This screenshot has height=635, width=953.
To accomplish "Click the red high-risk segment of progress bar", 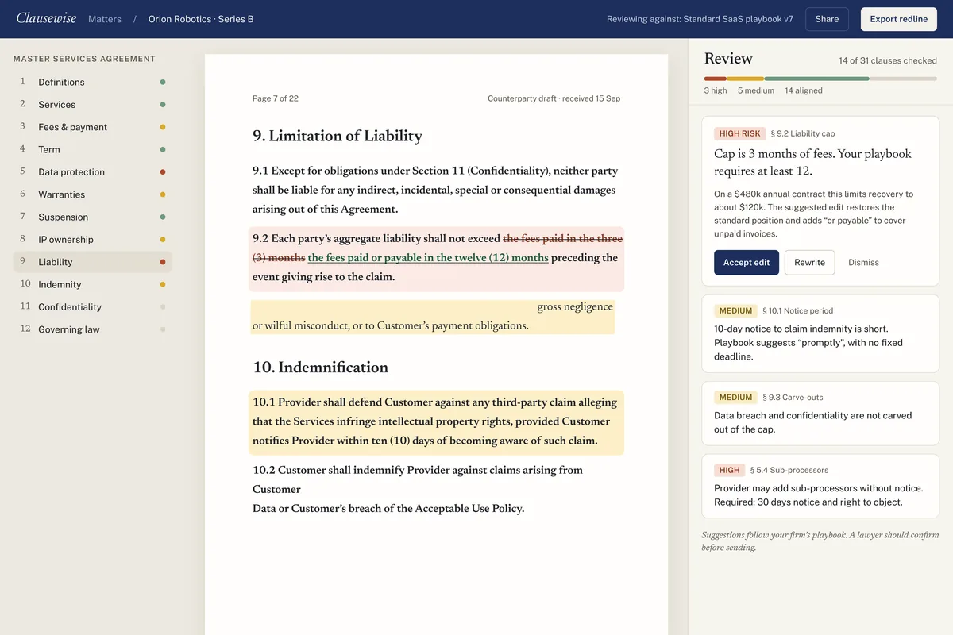I will click(x=715, y=79).
